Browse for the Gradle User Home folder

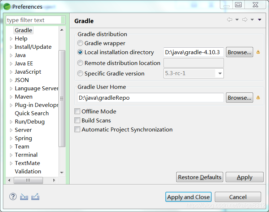[x=239, y=98]
